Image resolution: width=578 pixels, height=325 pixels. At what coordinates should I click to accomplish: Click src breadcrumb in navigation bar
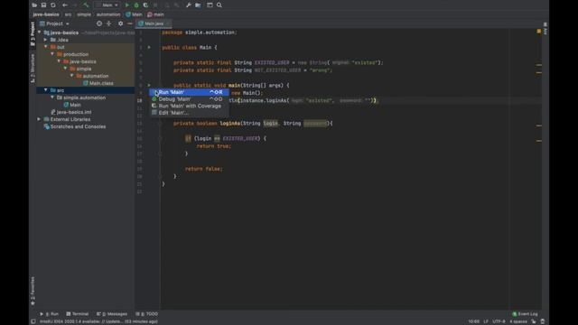tap(69, 14)
